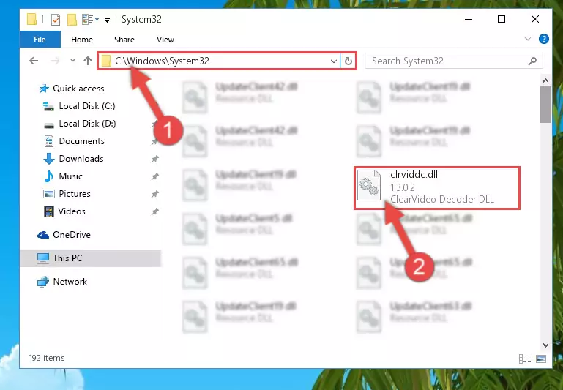Open Pictures in the sidebar
Screen dimensions: 563x390
tap(75, 194)
